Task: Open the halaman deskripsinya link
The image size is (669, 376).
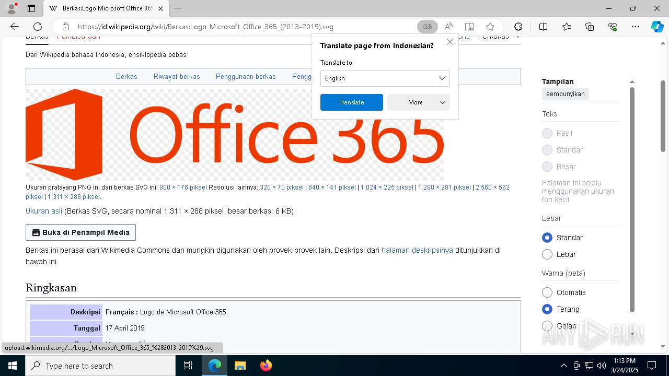Action: pyautogui.click(x=417, y=250)
